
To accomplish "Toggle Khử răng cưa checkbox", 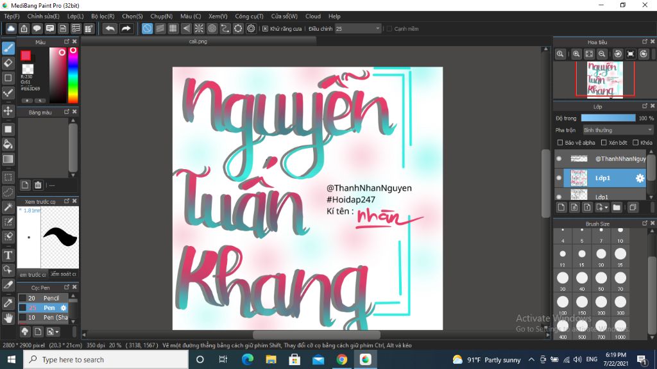I will point(265,28).
